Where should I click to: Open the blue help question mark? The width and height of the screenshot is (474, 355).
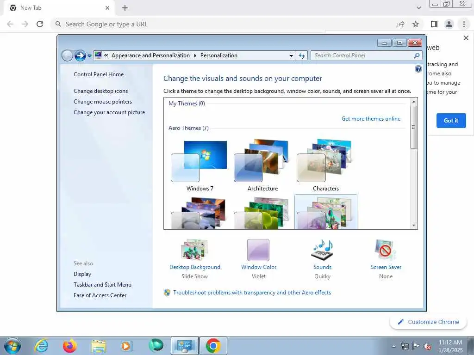click(x=418, y=69)
